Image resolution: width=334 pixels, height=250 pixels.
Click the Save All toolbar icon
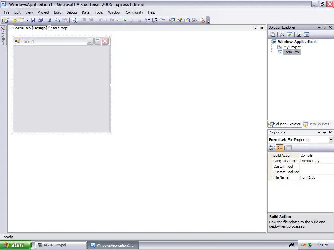pos(40,20)
